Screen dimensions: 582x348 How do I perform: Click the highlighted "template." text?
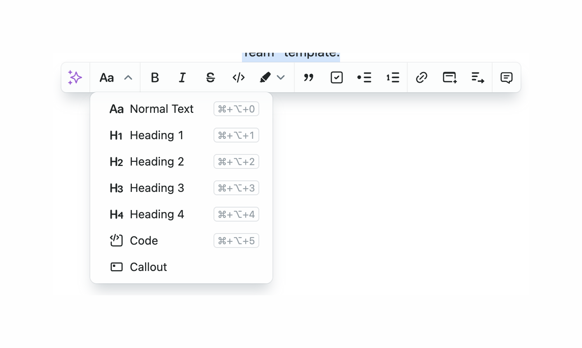pos(312,55)
